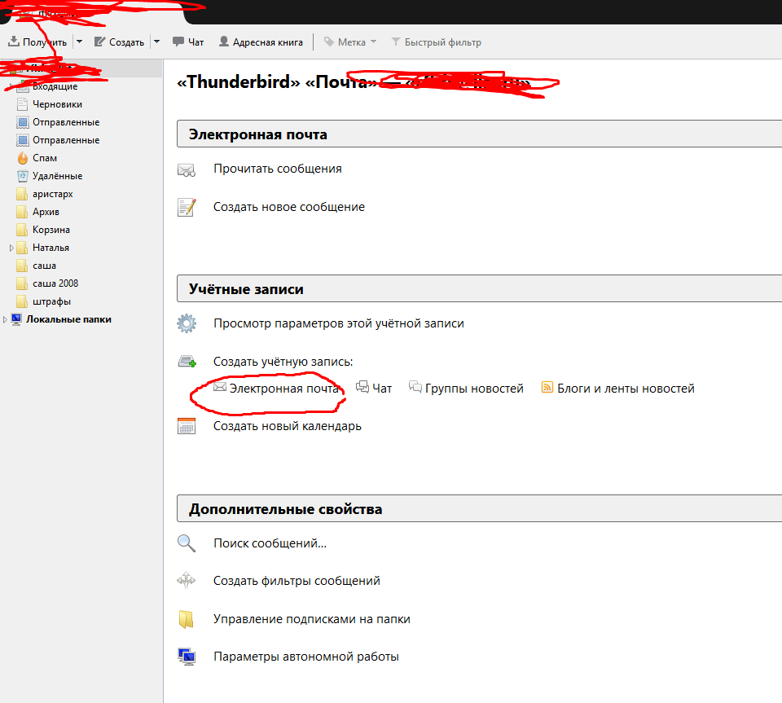This screenshot has height=703, width=782.
Task: Select the Архив folder
Action: coord(46,212)
